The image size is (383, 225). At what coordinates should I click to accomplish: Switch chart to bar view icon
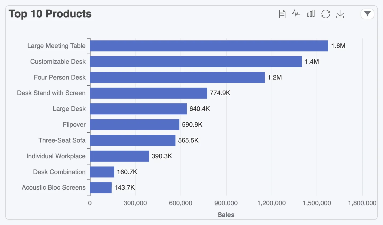click(x=311, y=14)
